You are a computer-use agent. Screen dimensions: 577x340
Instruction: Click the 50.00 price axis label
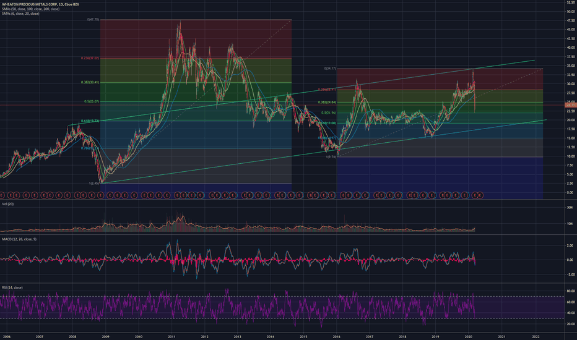pyautogui.click(x=571, y=11)
